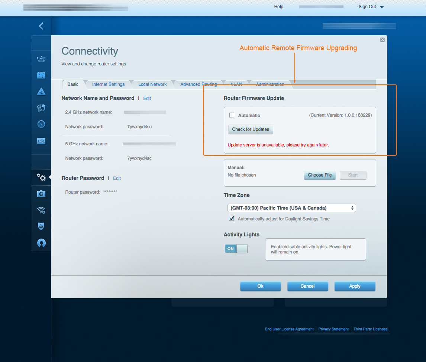
Task: Open Wireless settings Wi-Fi gear icon
Action: tap(41, 210)
